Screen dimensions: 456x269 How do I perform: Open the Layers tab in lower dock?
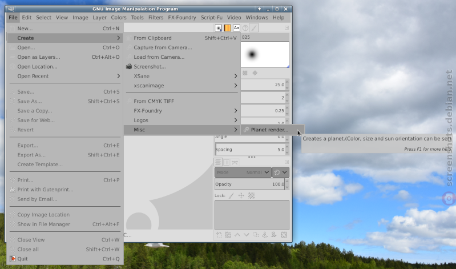pos(218,162)
